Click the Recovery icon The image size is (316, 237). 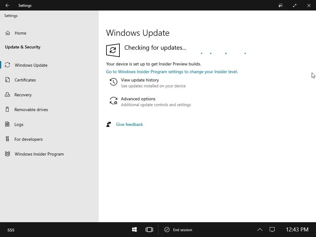(x=7, y=94)
